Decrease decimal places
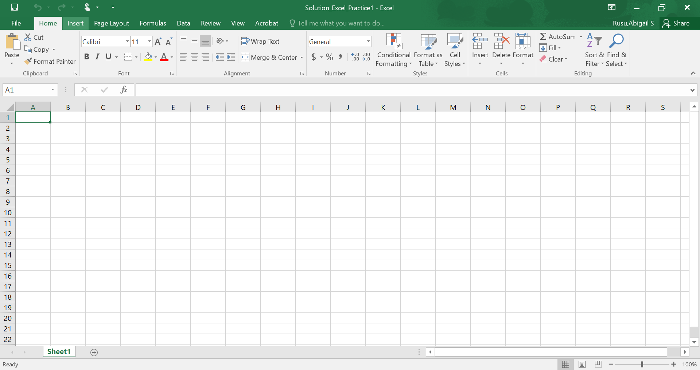The width and height of the screenshot is (700, 370). point(366,57)
